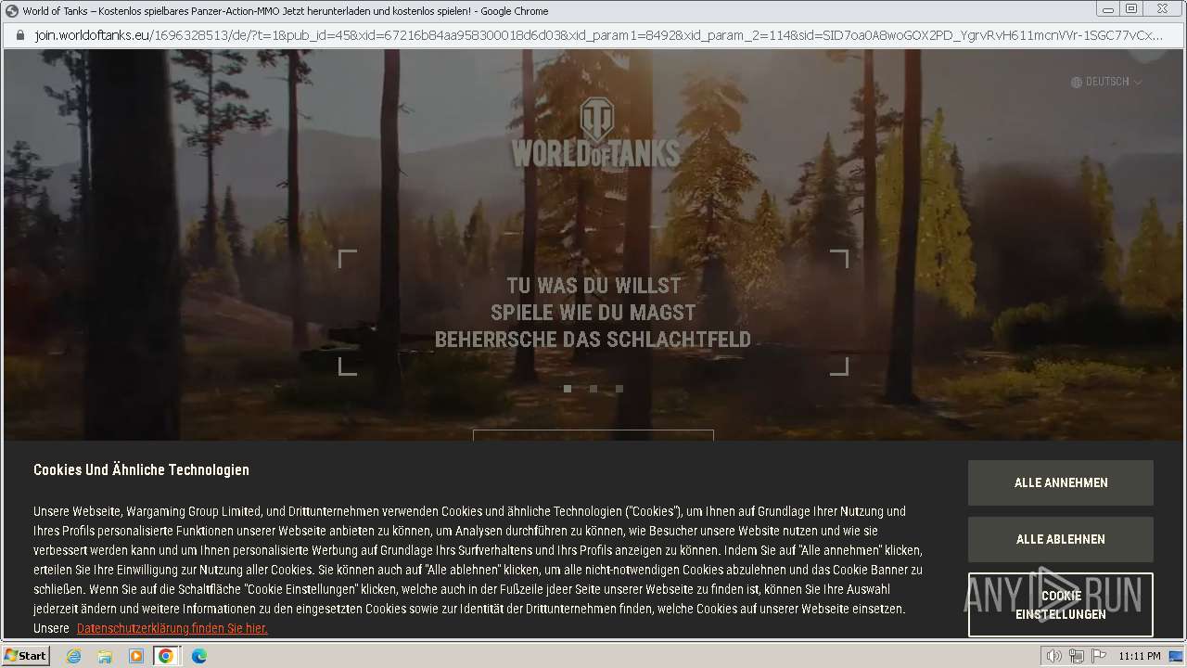
Task: Switch to Google Chrome taskbar icon
Action: (166, 656)
